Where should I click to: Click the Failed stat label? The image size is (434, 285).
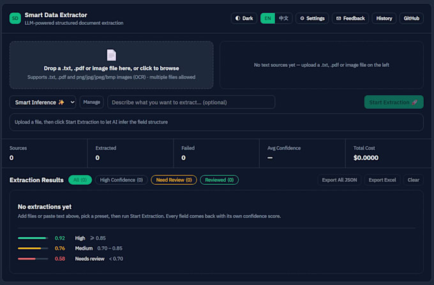click(188, 148)
